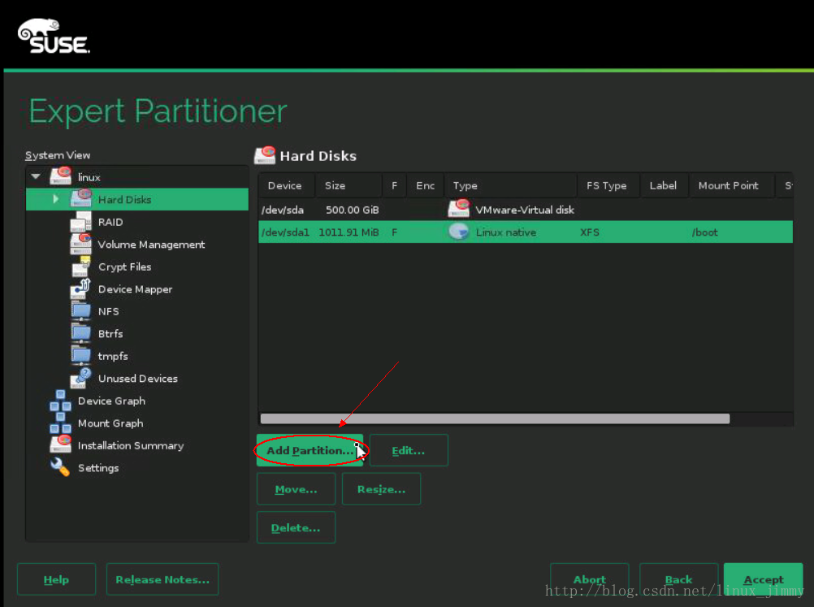This screenshot has width=814, height=607.
Task: Open Device Graph view
Action: point(111,401)
